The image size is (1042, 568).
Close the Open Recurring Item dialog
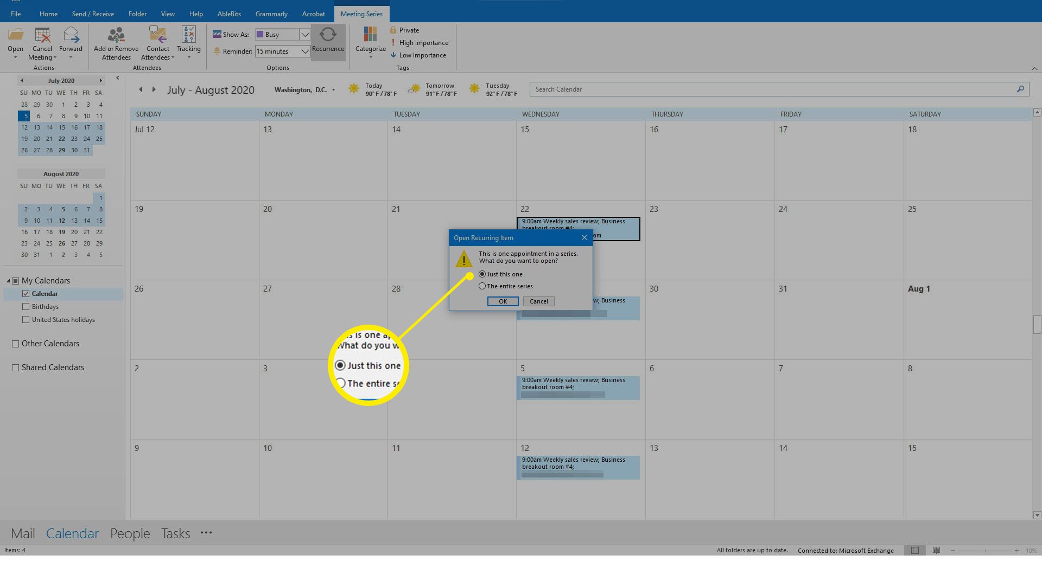[584, 238]
